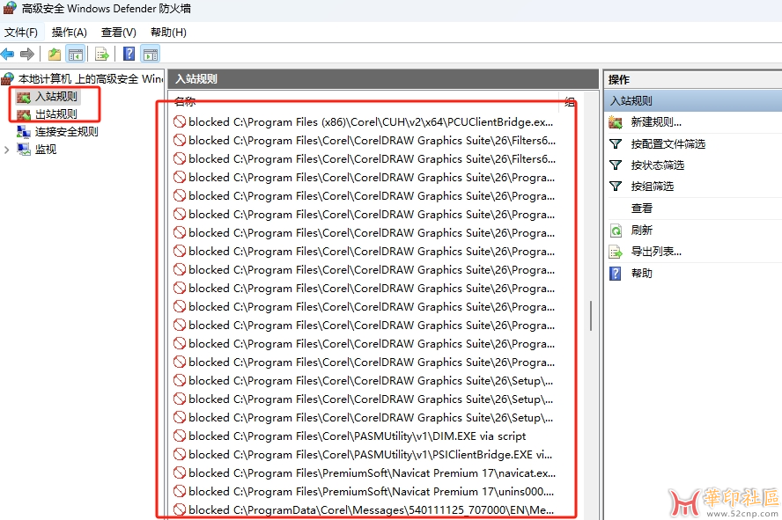Click the 监视 monitor icon in tree
782x520 pixels.
(24, 149)
